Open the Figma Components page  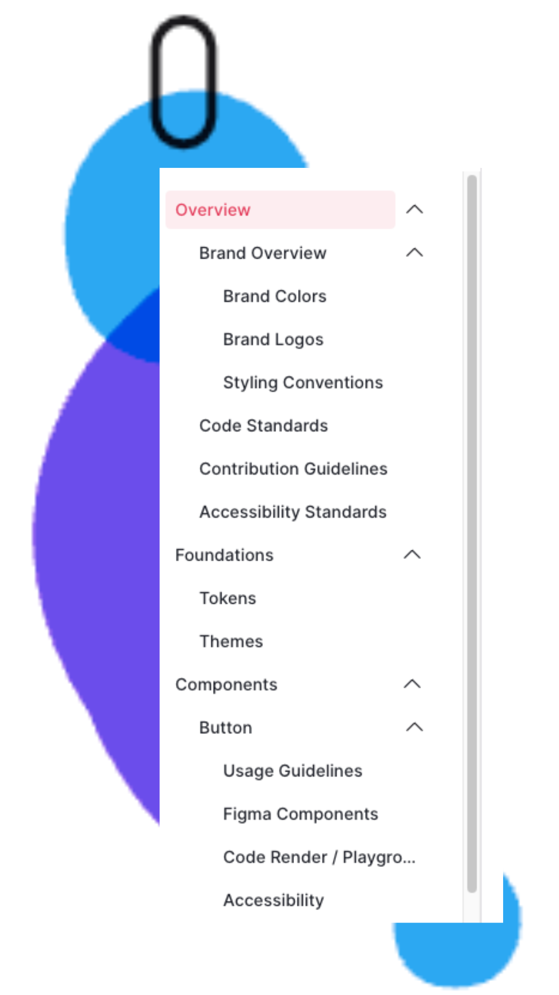[x=301, y=814]
